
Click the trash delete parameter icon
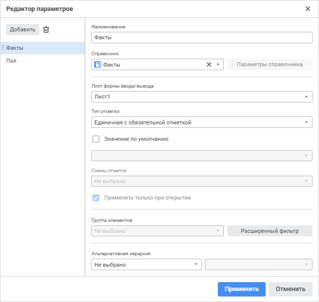pyautogui.click(x=46, y=30)
